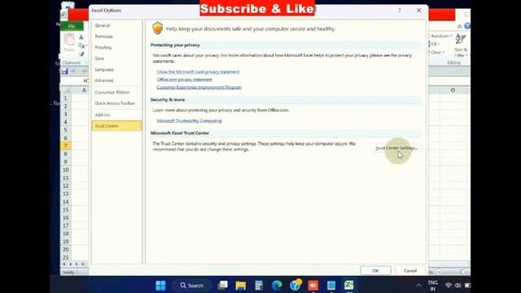521x293 pixels.
Task: Select column O header
Action: [x=453, y=90]
